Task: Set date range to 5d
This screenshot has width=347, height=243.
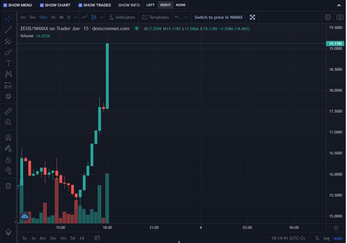Action: (x=73, y=238)
